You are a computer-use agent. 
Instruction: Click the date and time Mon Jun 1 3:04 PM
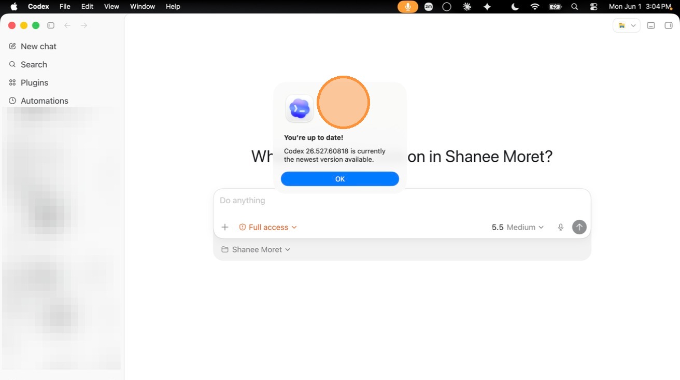[640, 6]
